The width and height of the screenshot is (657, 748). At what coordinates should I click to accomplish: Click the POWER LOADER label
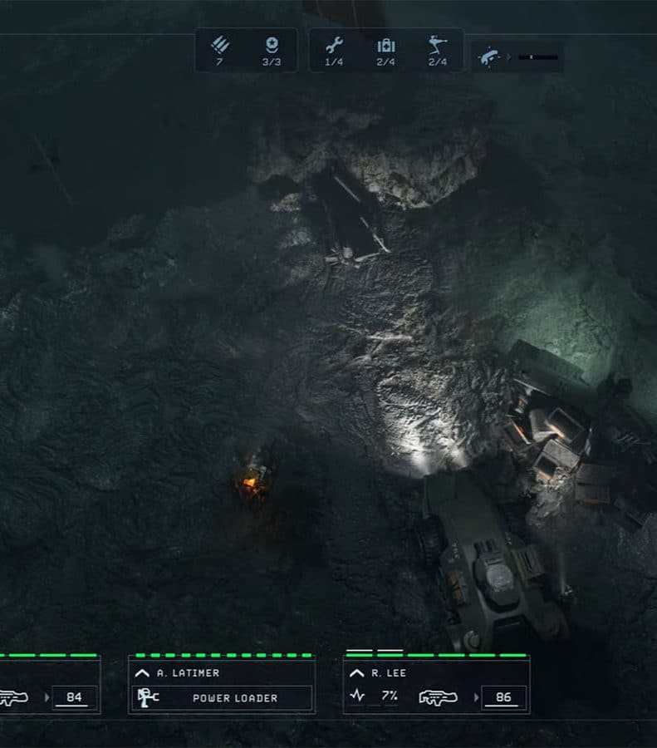(x=234, y=698)
